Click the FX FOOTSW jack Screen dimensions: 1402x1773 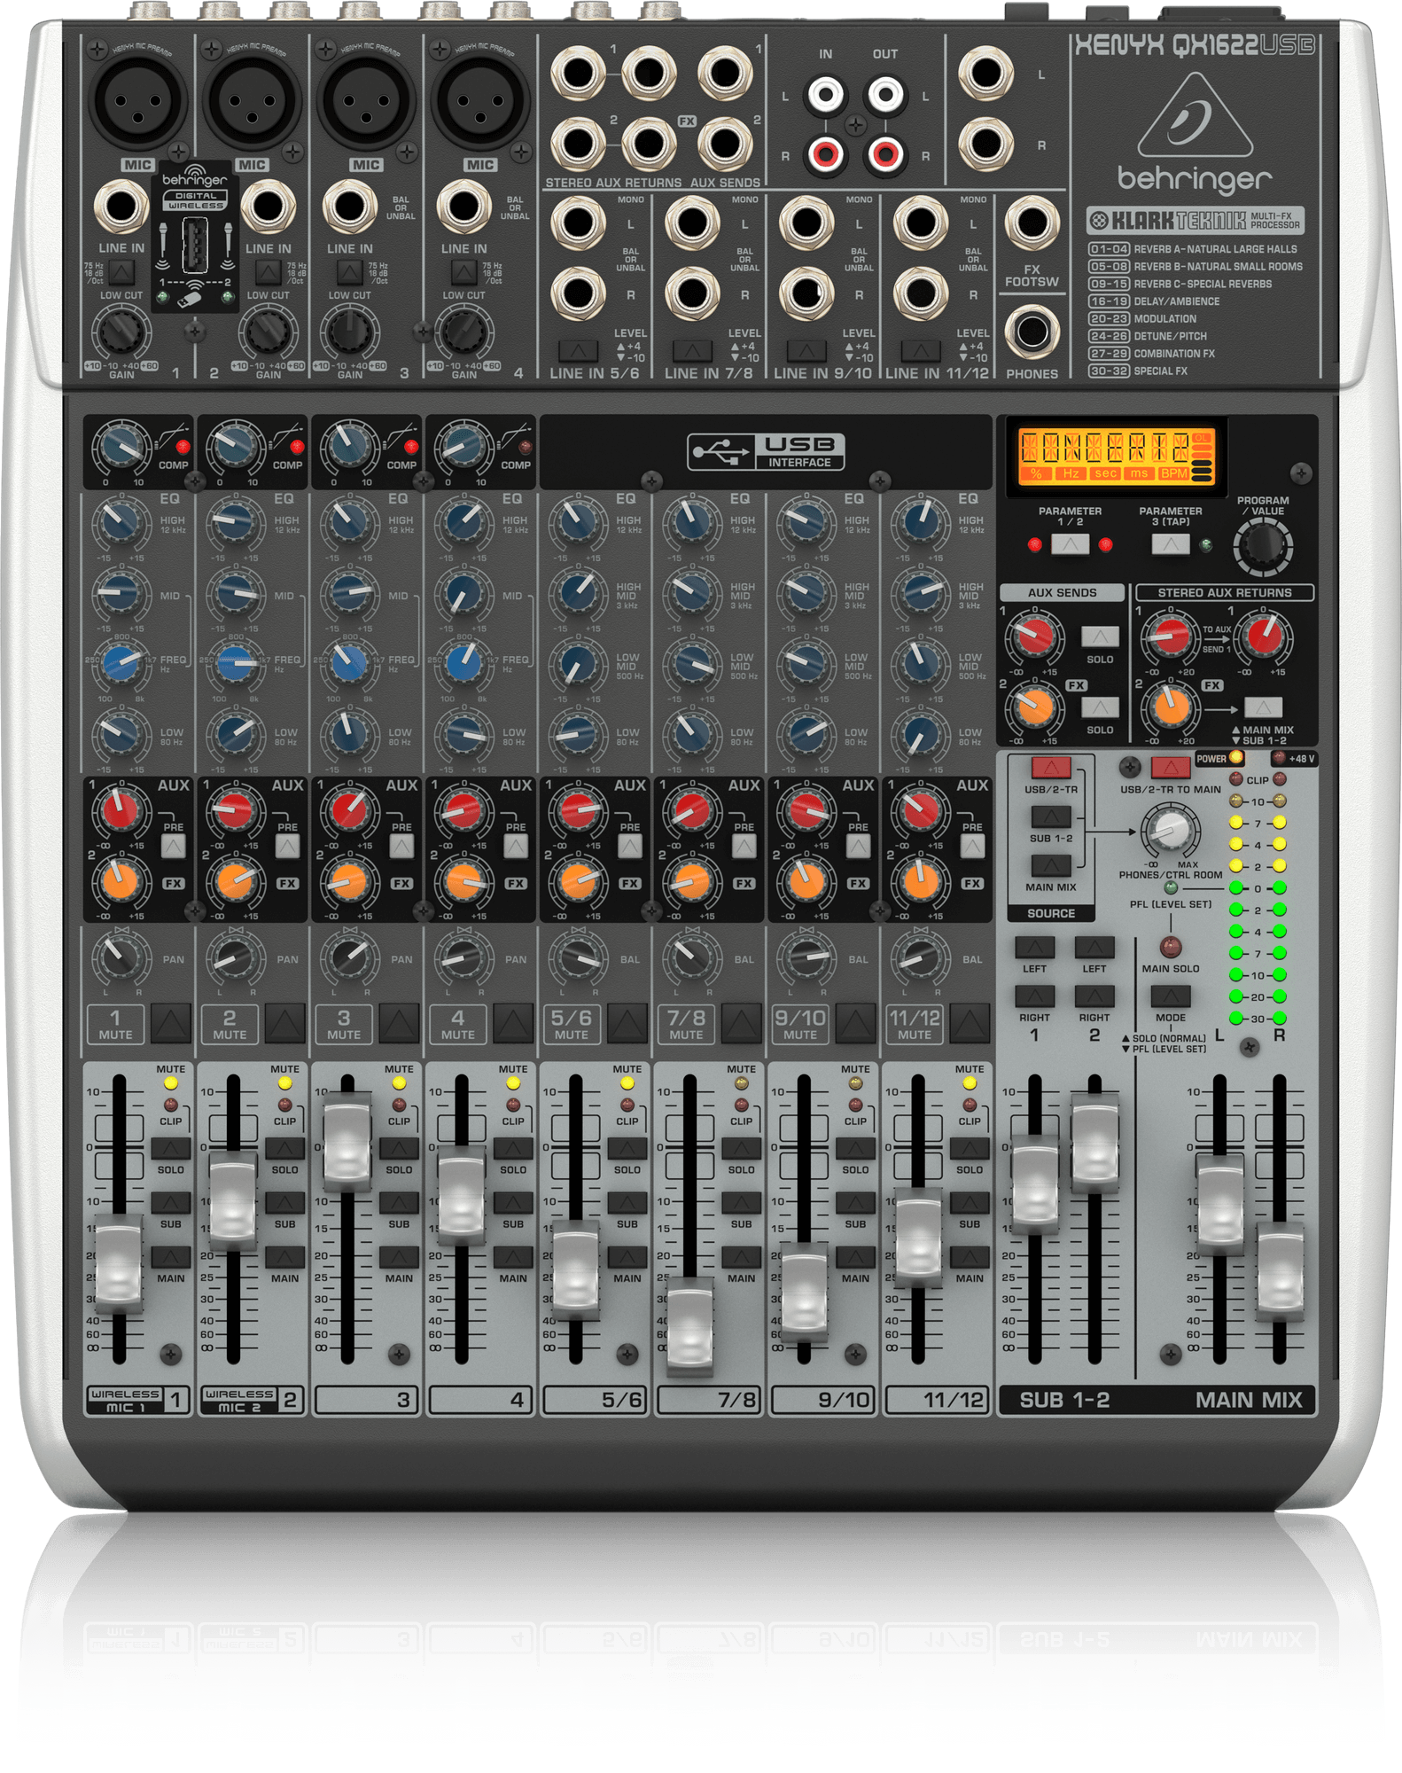coord(1032,223)
